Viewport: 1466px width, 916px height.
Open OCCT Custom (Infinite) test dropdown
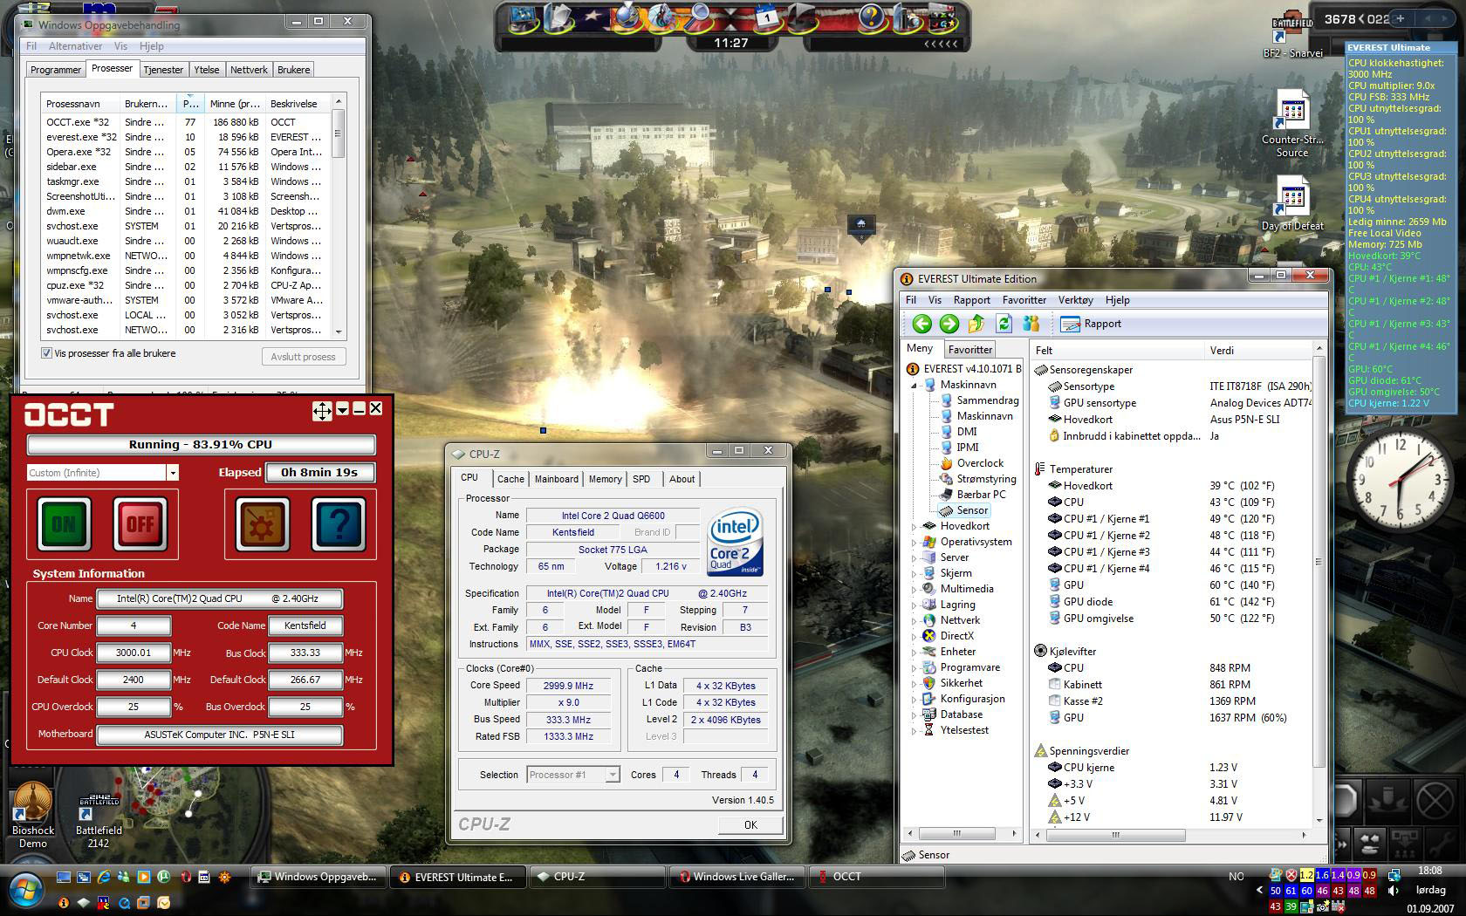(172, 473)
